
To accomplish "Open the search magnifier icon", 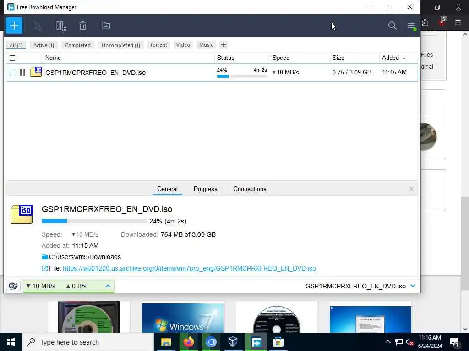I will pos(392,26).
